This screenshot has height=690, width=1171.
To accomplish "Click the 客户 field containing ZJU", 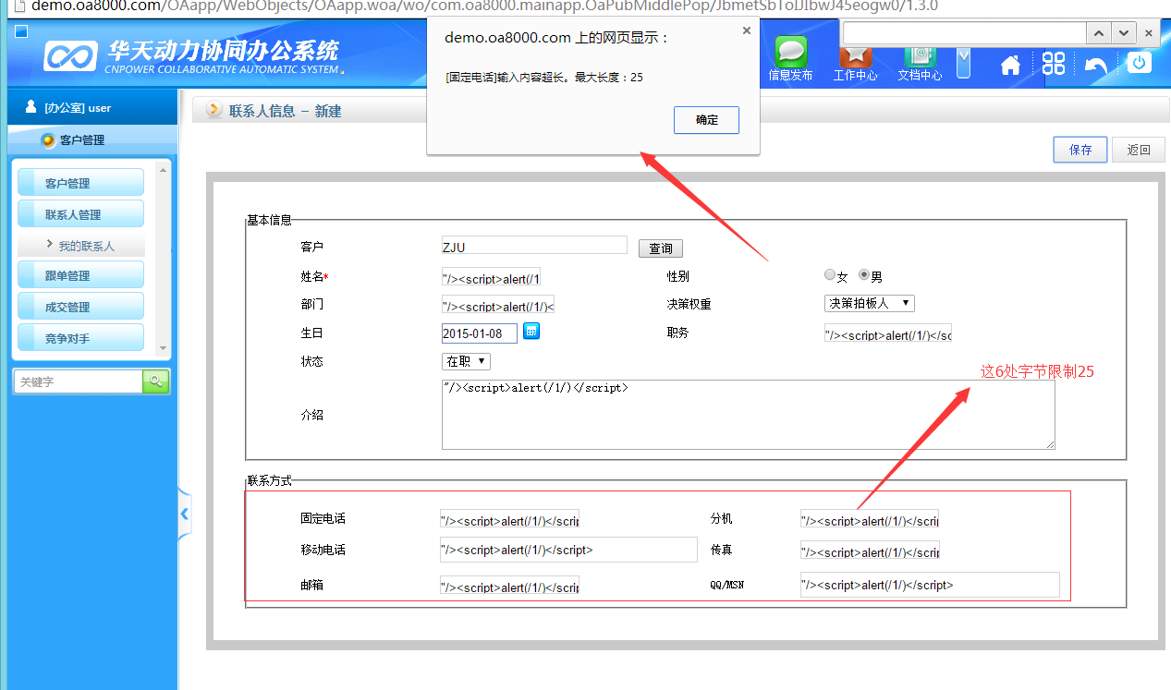I will pyautogui.click(x=534, y=246).
